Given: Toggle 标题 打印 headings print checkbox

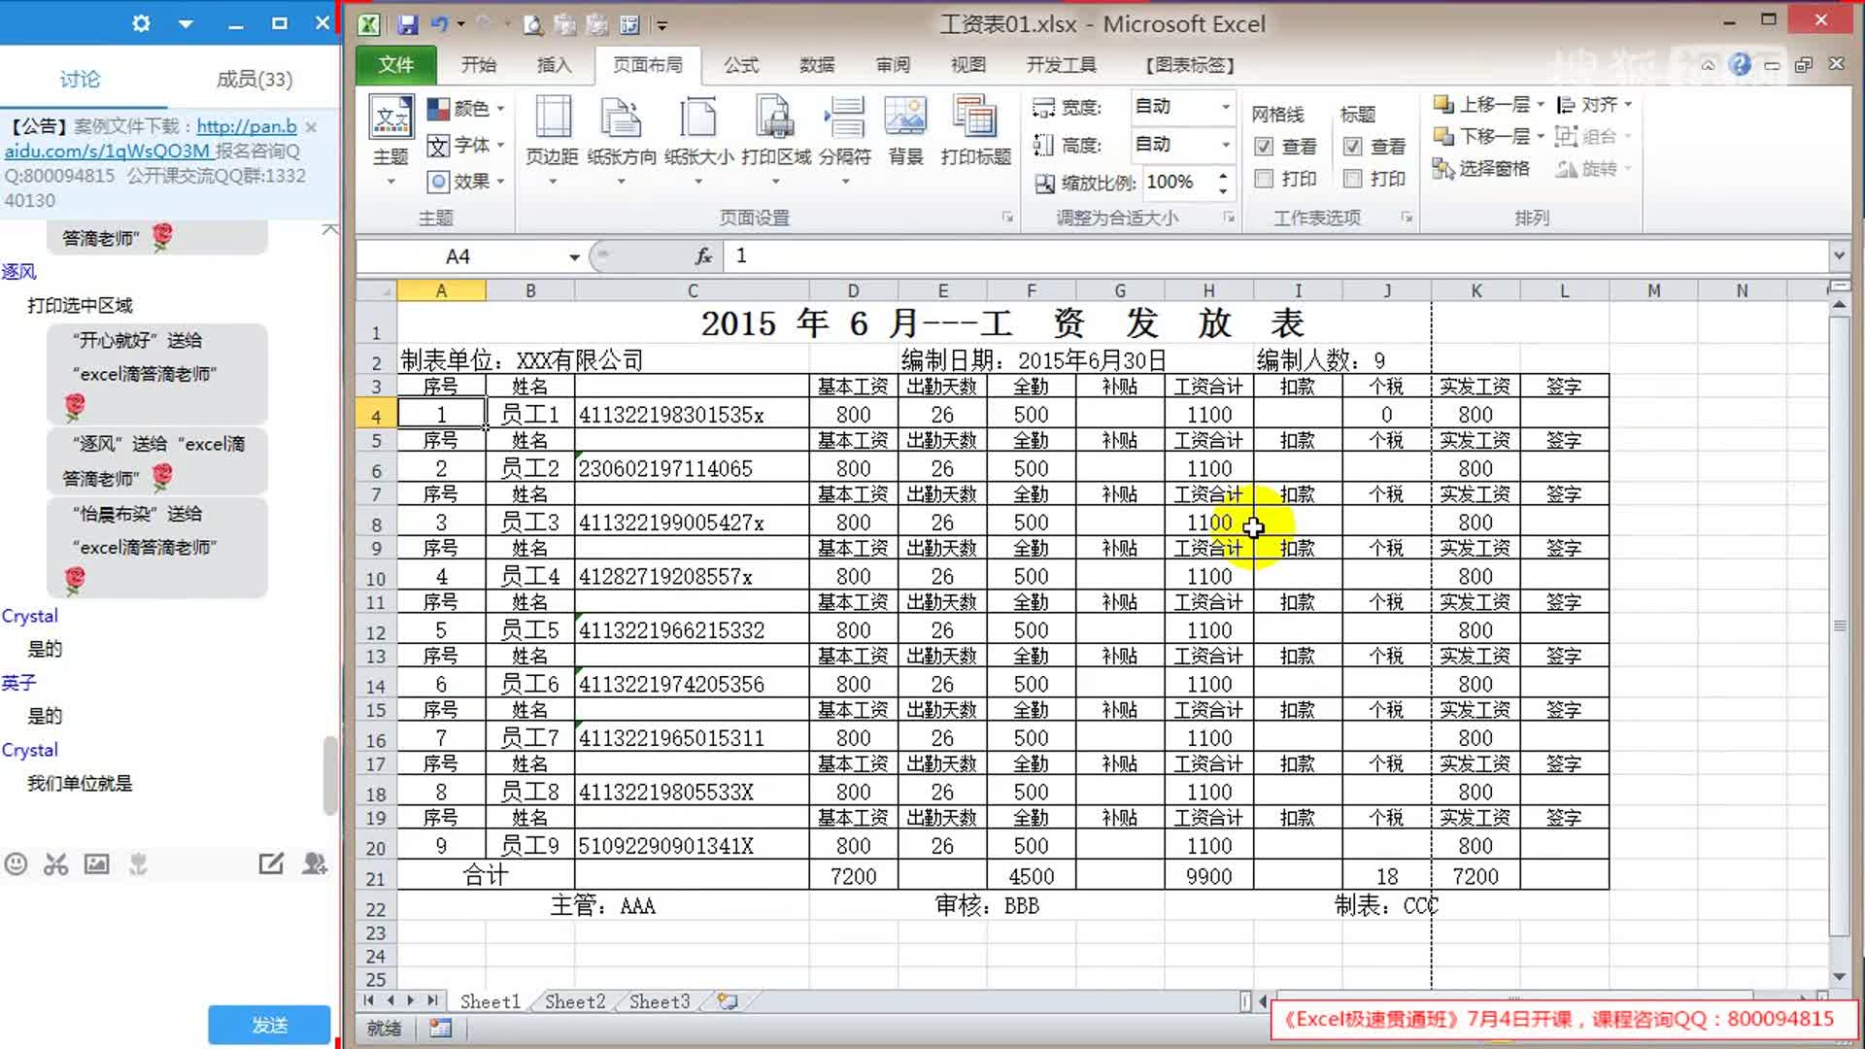Looking at the screenshot, I should 1352,179.
